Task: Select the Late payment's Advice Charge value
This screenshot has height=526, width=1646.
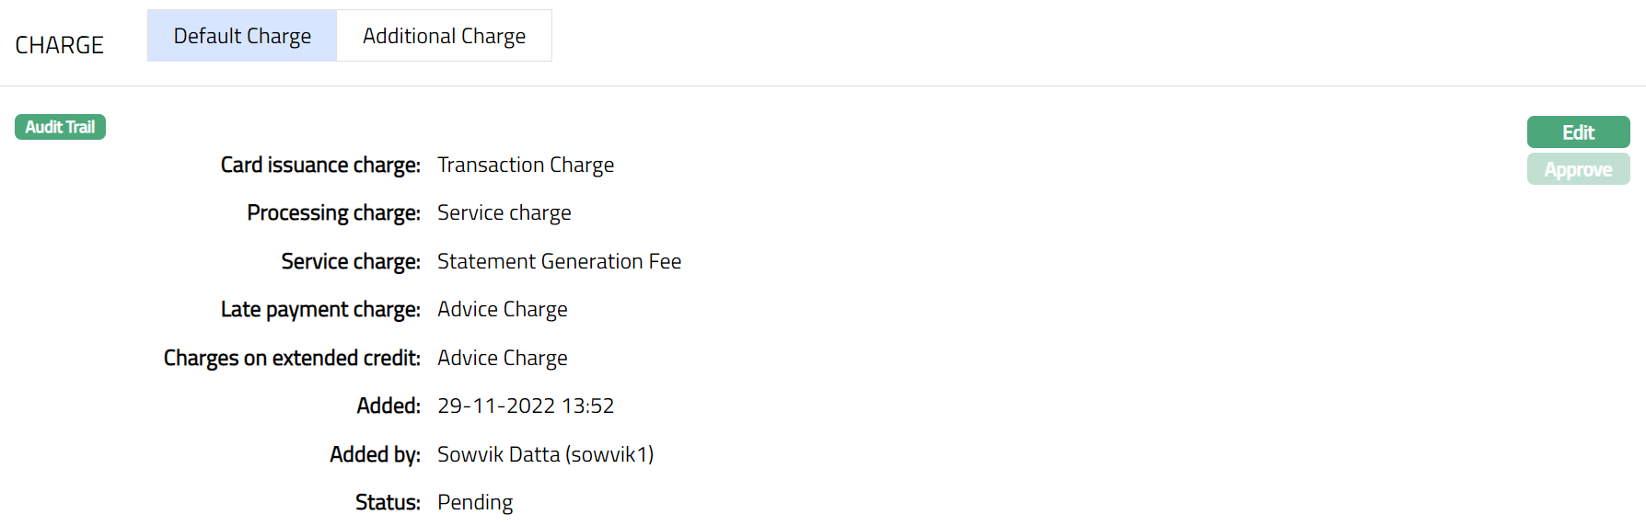Action: click(x=502, y=309)
